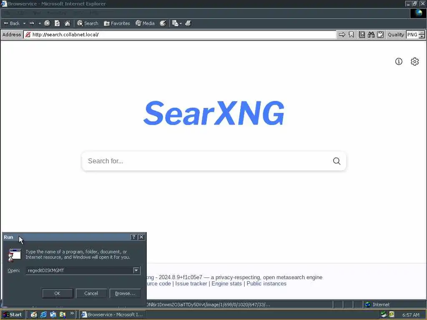The width and height of the screenshot is (427, 320).
Task: Click the magnifier search submit icon
Action: (337, 161)
